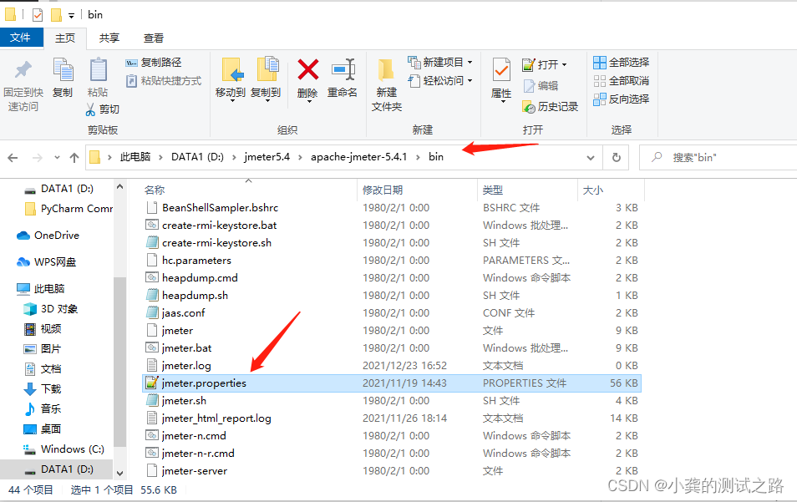
Task: Click the back navigation arrow
Action: (13, 156)
